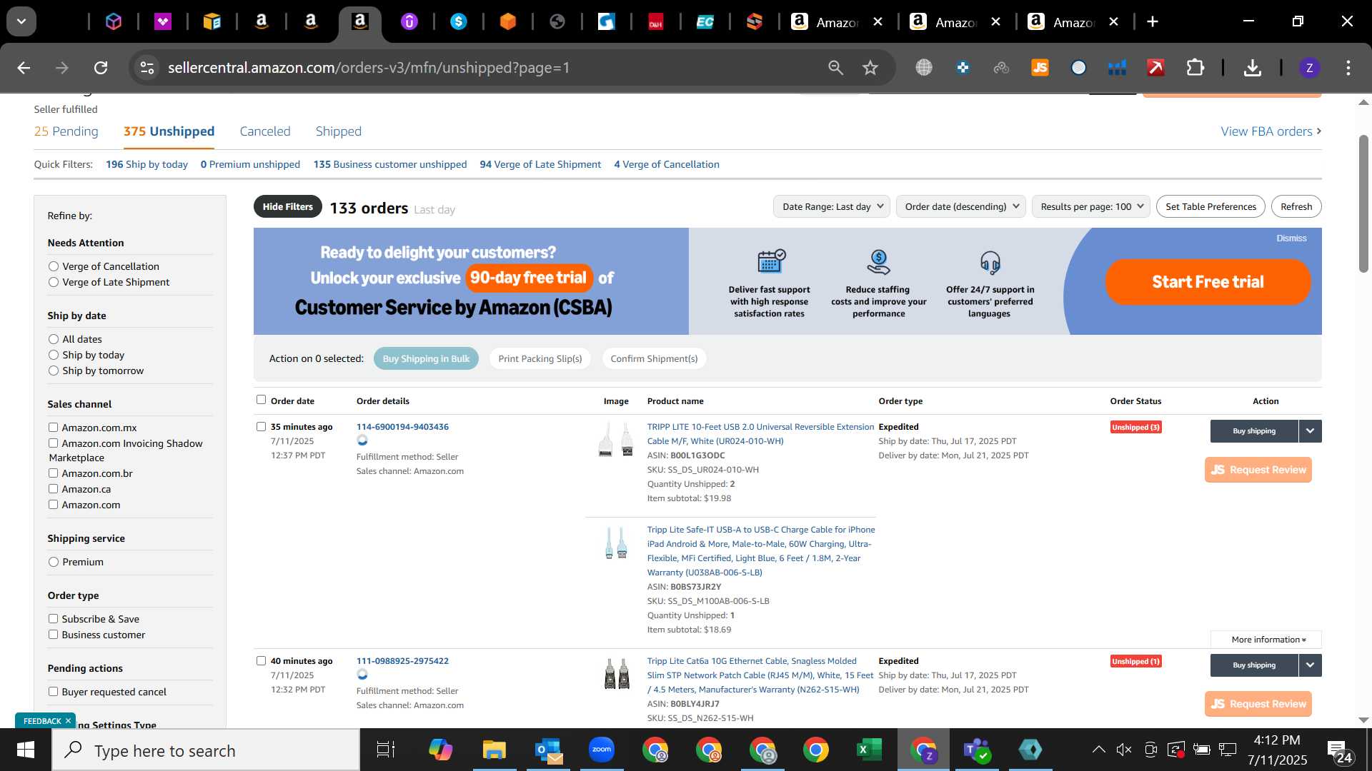Select the order placed 35 minutes ago
The width and height of the screenshot is (1372, 771).
click(x=261, y=427)
